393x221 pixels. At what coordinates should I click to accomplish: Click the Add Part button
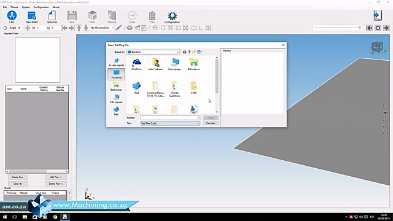pos(56,177)
